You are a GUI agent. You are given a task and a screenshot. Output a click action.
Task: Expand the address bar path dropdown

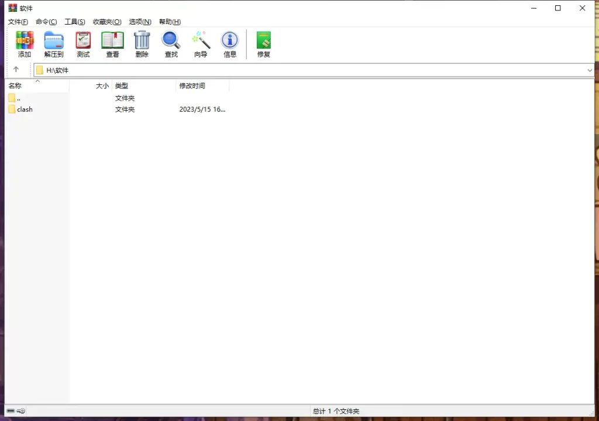pyautogui.click(x=589, y=70)
